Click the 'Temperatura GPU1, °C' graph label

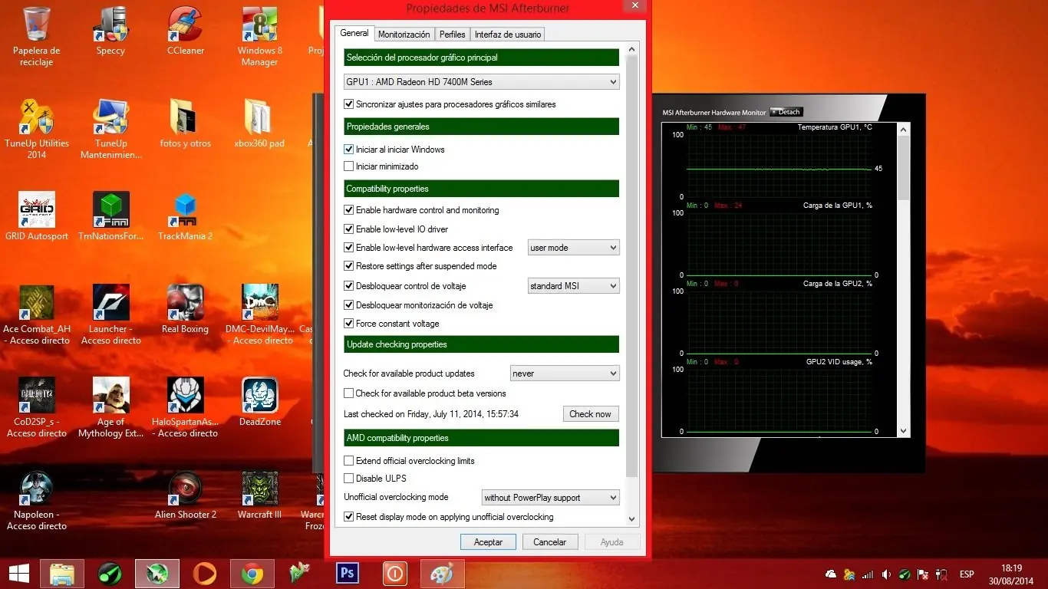[835, 127]
